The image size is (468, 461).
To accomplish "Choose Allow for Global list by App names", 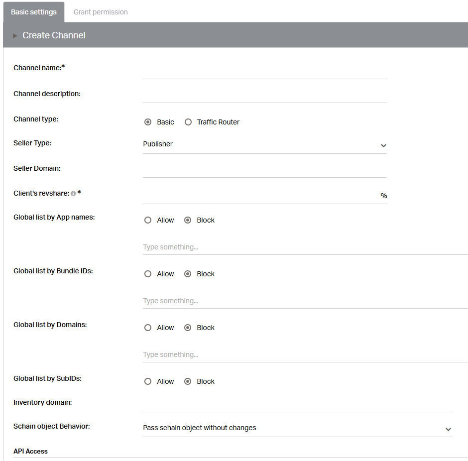I will click(148, 220).
